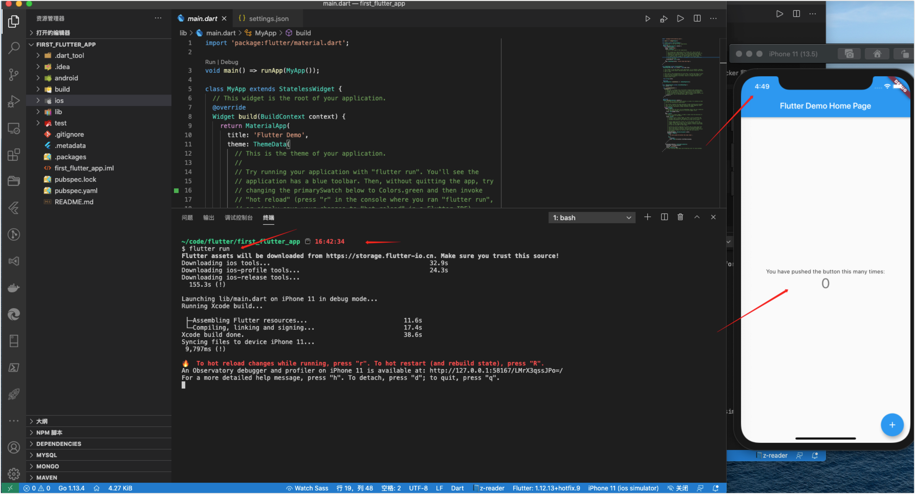Screen dimensions: 915x494
Task: Expand the lib folder
Action: pyautogui.click(x=99, y=112)
